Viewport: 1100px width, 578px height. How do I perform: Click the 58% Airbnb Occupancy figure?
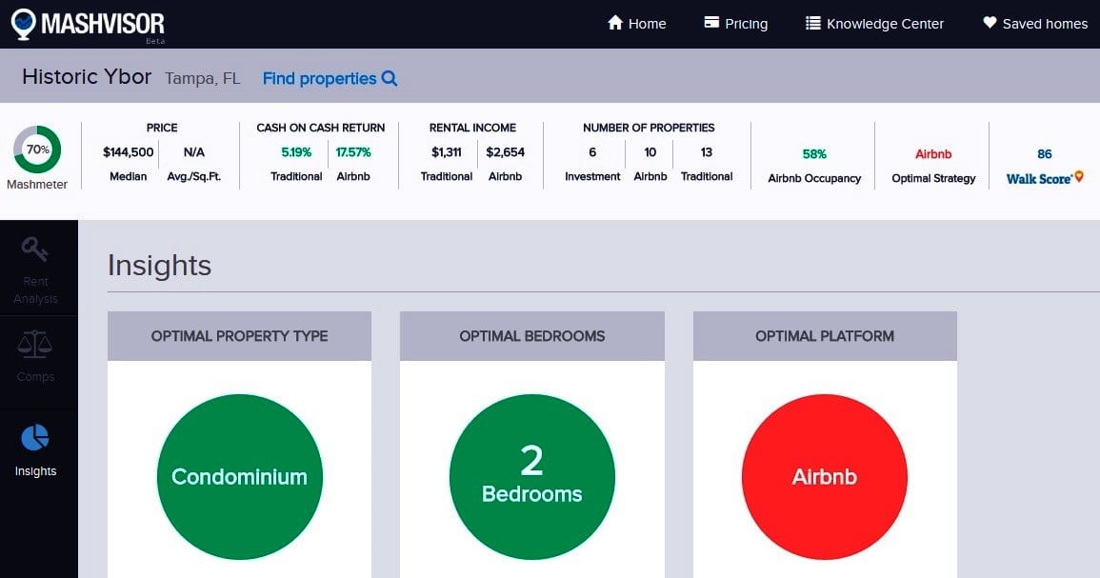pyautogui.click(x=814, y=153)
